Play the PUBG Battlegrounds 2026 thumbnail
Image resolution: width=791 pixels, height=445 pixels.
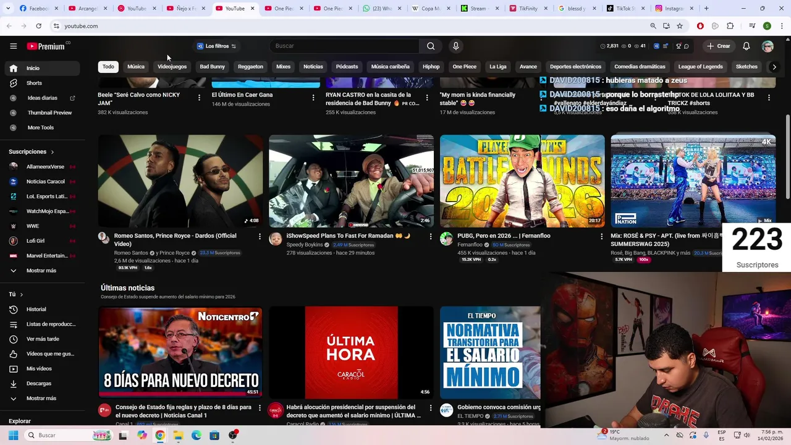pyautogui.click(x=522, y=181)
